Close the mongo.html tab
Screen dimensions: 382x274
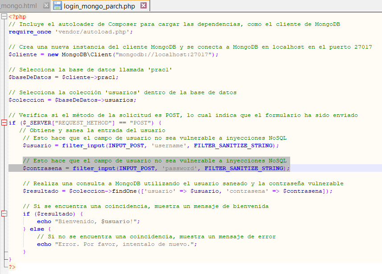coord(46,5)
